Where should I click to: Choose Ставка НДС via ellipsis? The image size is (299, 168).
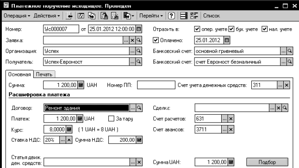pos(62,140)
